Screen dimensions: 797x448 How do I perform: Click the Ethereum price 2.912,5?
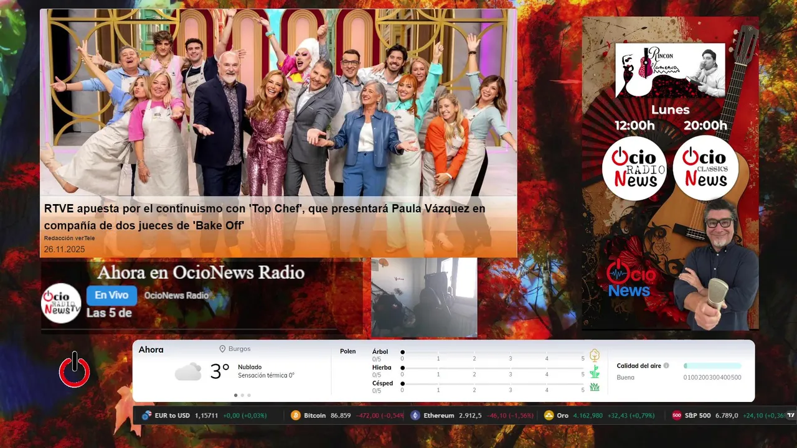pos(470,415)
